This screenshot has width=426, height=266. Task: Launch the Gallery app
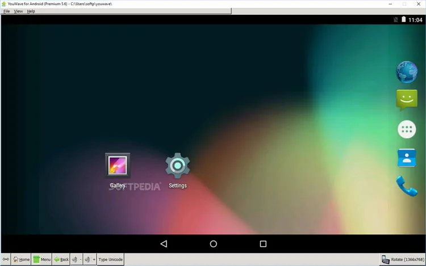tap(118, 170)
